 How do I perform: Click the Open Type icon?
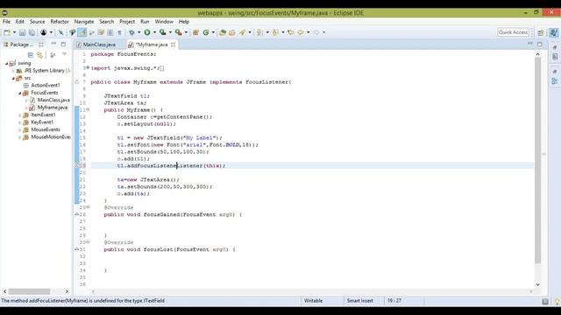223,32
